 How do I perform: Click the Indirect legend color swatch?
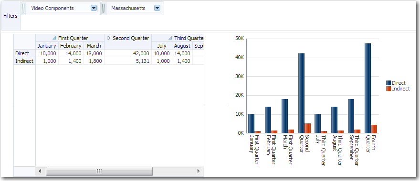point(388,89)
